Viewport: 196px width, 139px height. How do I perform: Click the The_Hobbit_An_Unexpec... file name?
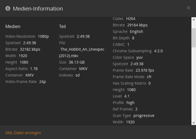coord(84,49)
